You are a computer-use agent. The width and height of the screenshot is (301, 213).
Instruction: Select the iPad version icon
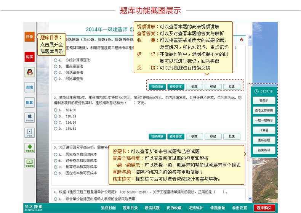[x=29, y=132]
